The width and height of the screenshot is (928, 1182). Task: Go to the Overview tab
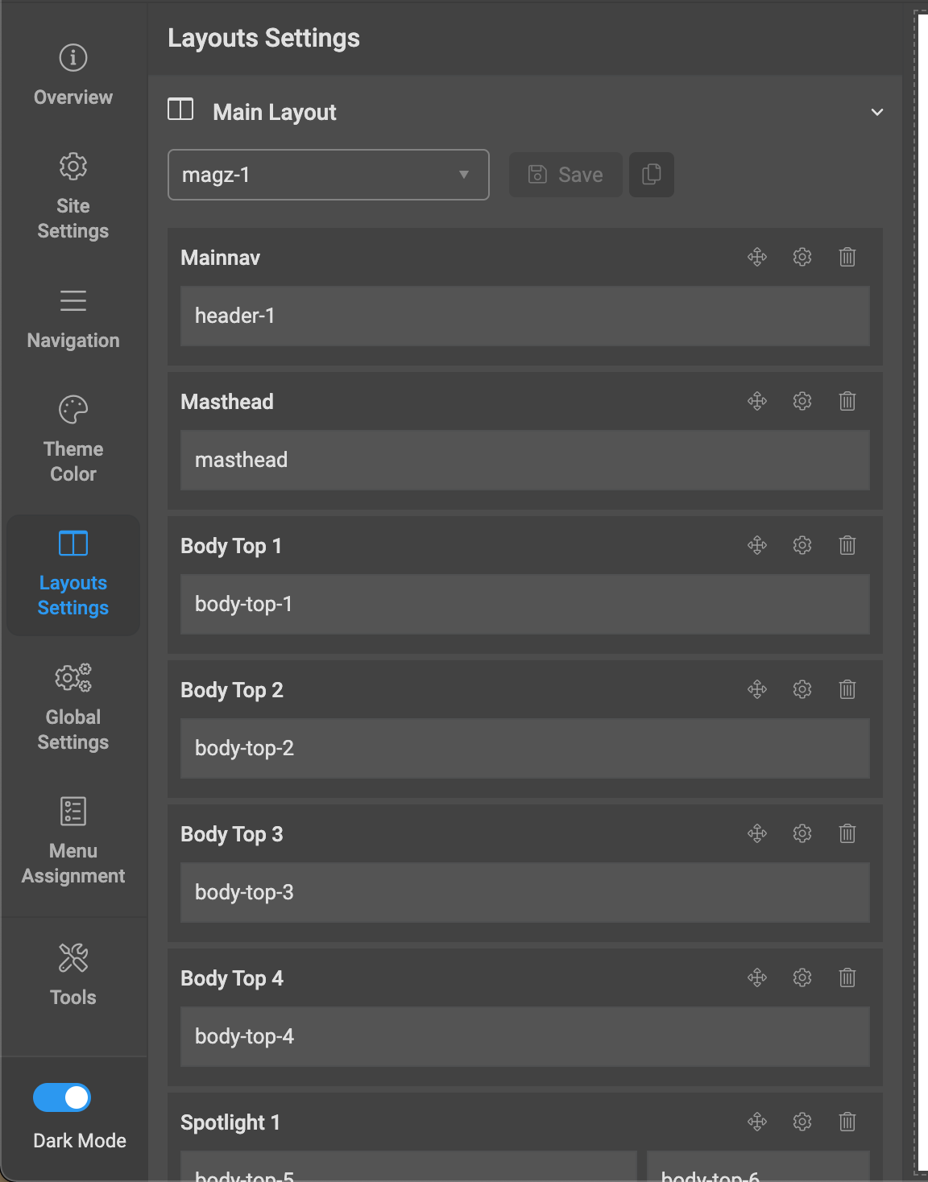[x=73, y=76]
